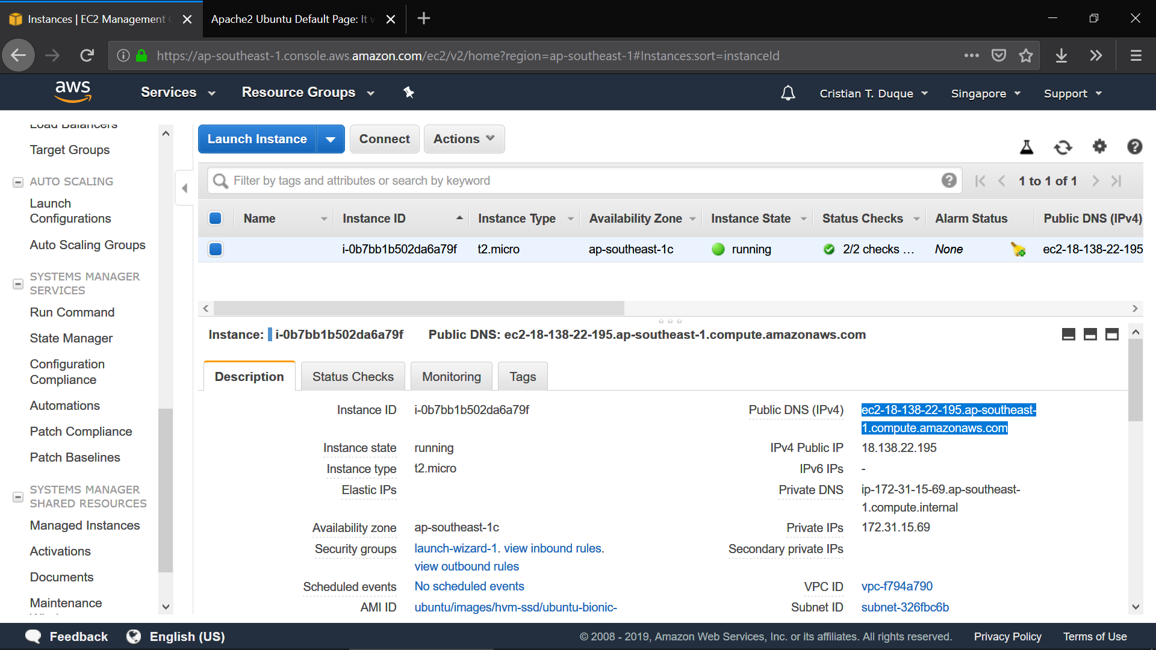Collapse the left sidebar with the arrow toggle
This screenshot has width=1156, height=650.
(x=184, y=188)
